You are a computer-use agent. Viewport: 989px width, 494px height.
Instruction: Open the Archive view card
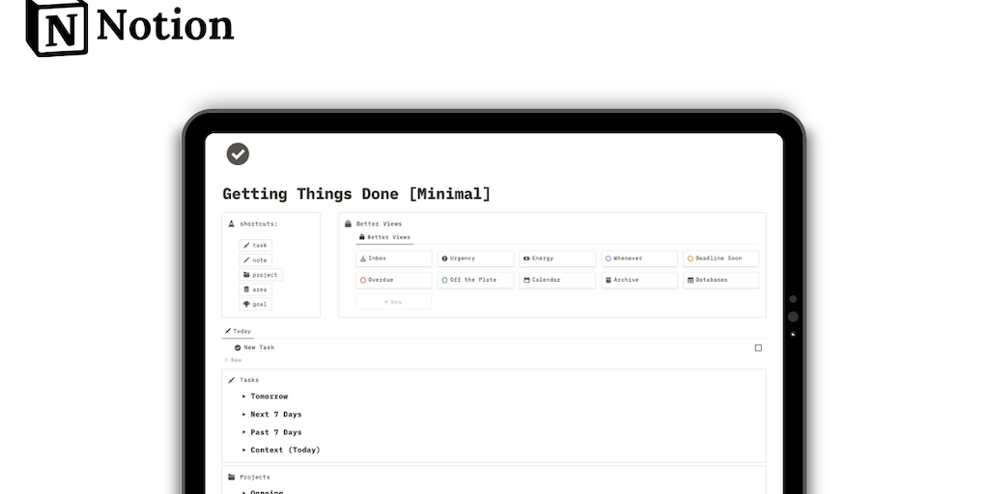click(x=638, y=280)
